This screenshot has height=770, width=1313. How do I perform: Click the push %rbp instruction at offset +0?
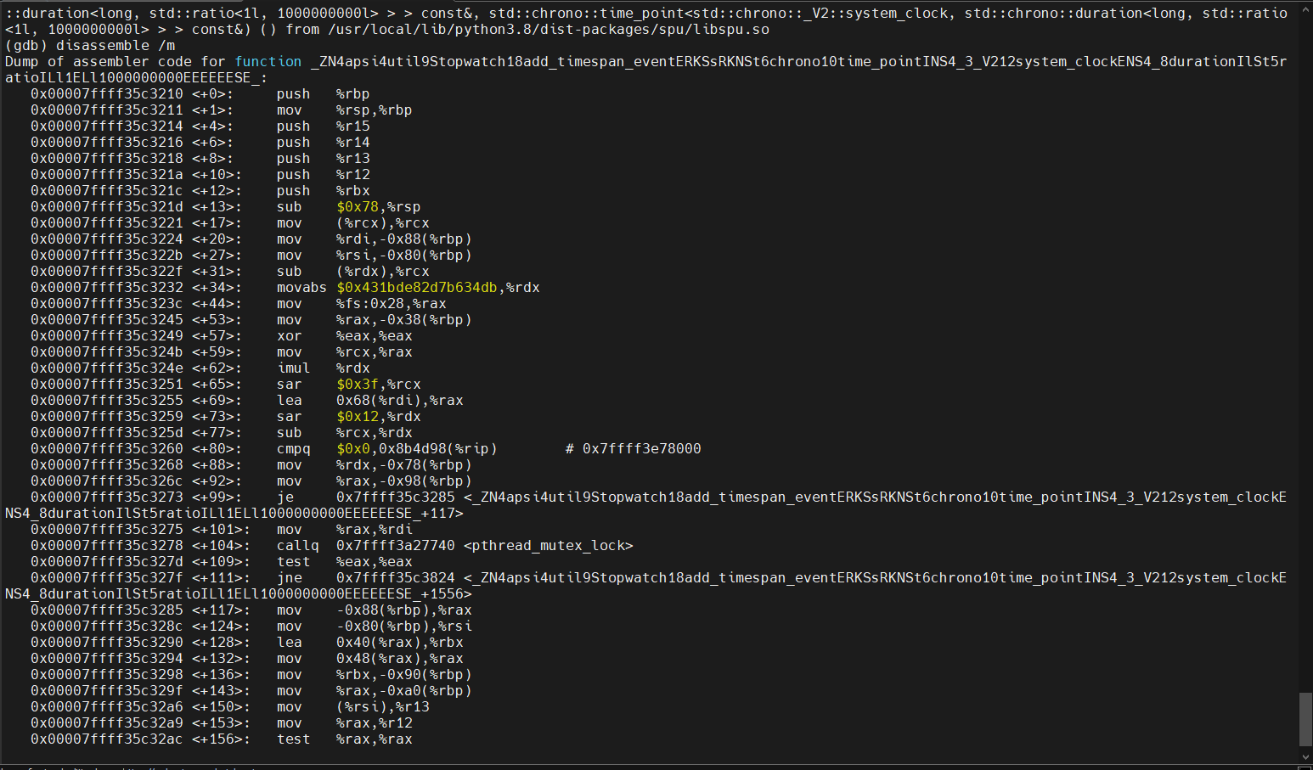tap(323, 93)
